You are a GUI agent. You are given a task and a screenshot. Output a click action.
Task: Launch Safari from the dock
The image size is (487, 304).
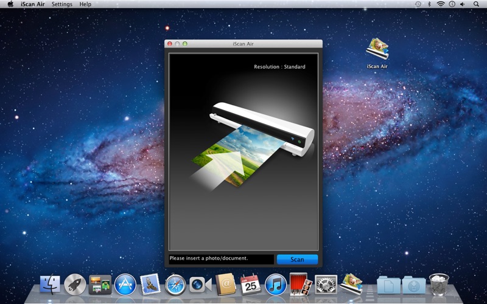175,285
